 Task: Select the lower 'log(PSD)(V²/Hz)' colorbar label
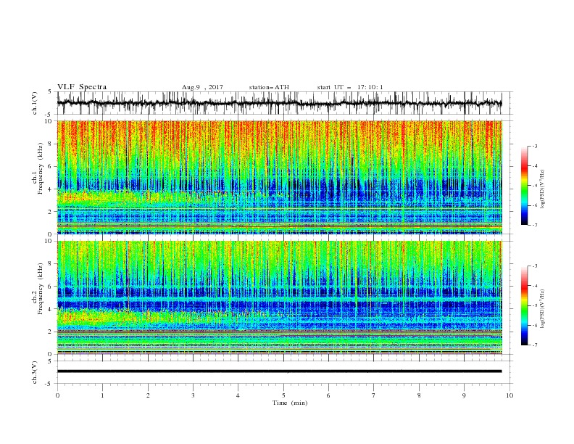tap(543, 308)
